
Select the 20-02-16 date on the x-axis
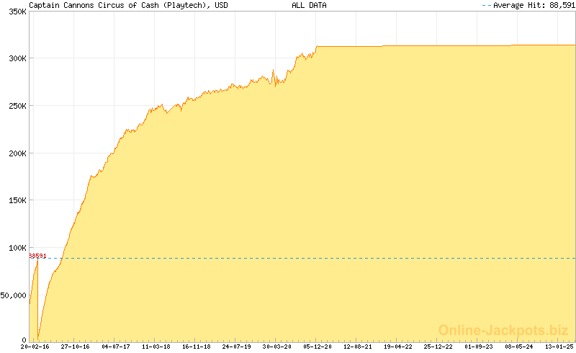tap(35, 347)
